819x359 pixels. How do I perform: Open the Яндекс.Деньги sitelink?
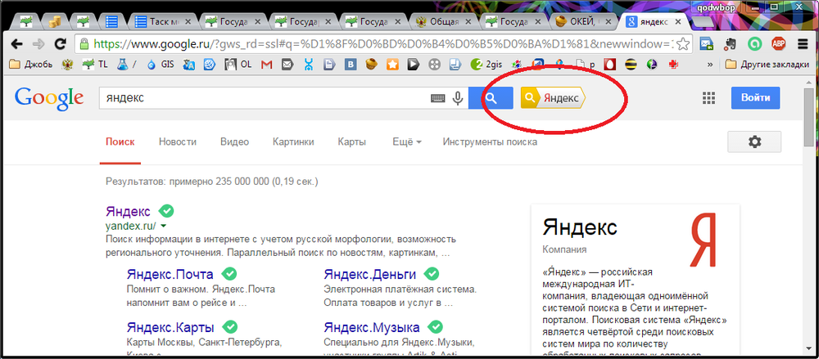pos(370,275)
